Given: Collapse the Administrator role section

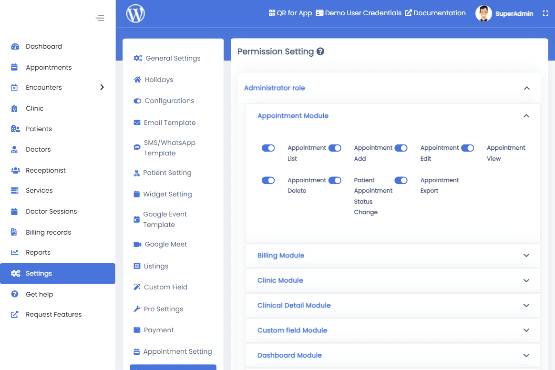Looking at the screenshot, I should tap(527, 88).
